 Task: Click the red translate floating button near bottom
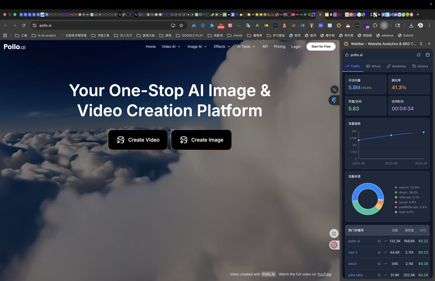point(334,245)
